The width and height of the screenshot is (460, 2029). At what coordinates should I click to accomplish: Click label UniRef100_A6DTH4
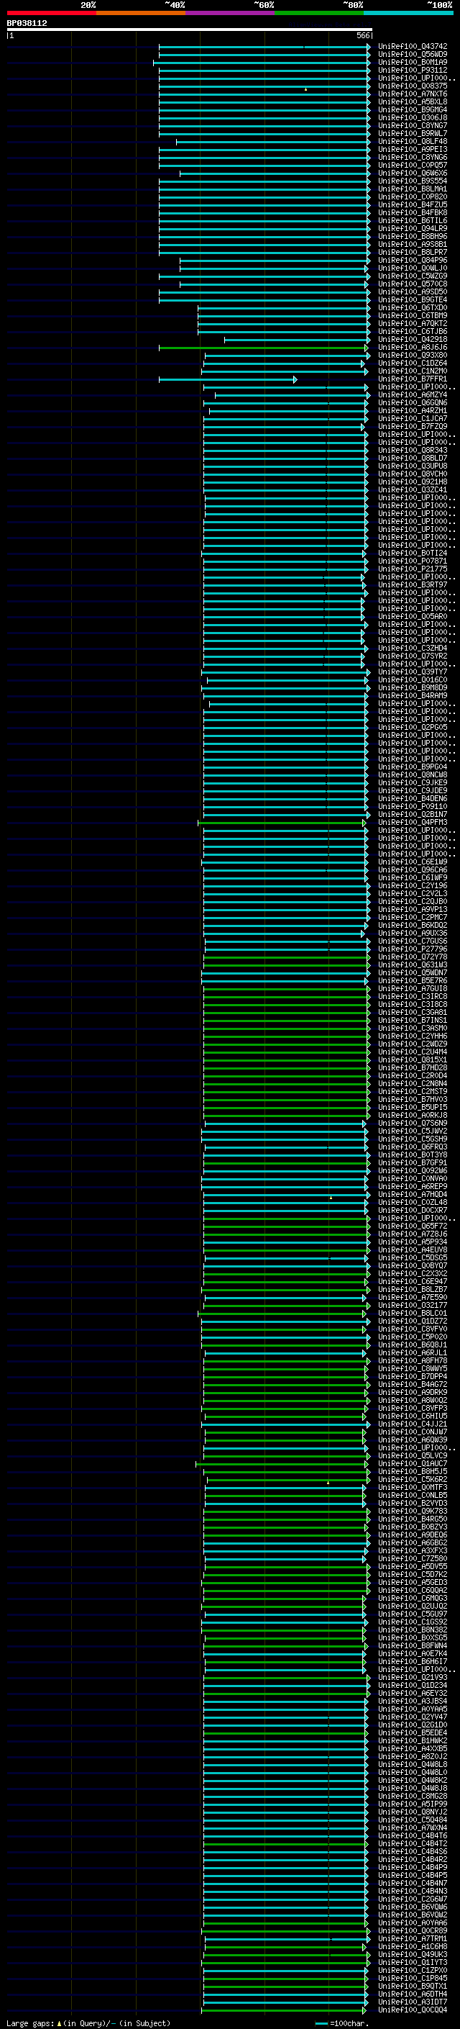[413, 1994]
